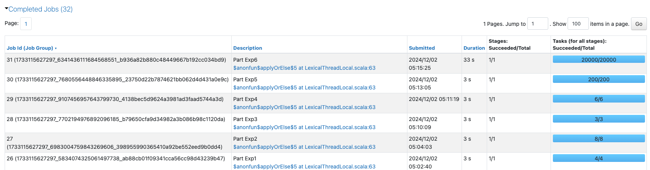
Task: Click Tasks (for all stages) column header
Action: click(x=580, y=44)
